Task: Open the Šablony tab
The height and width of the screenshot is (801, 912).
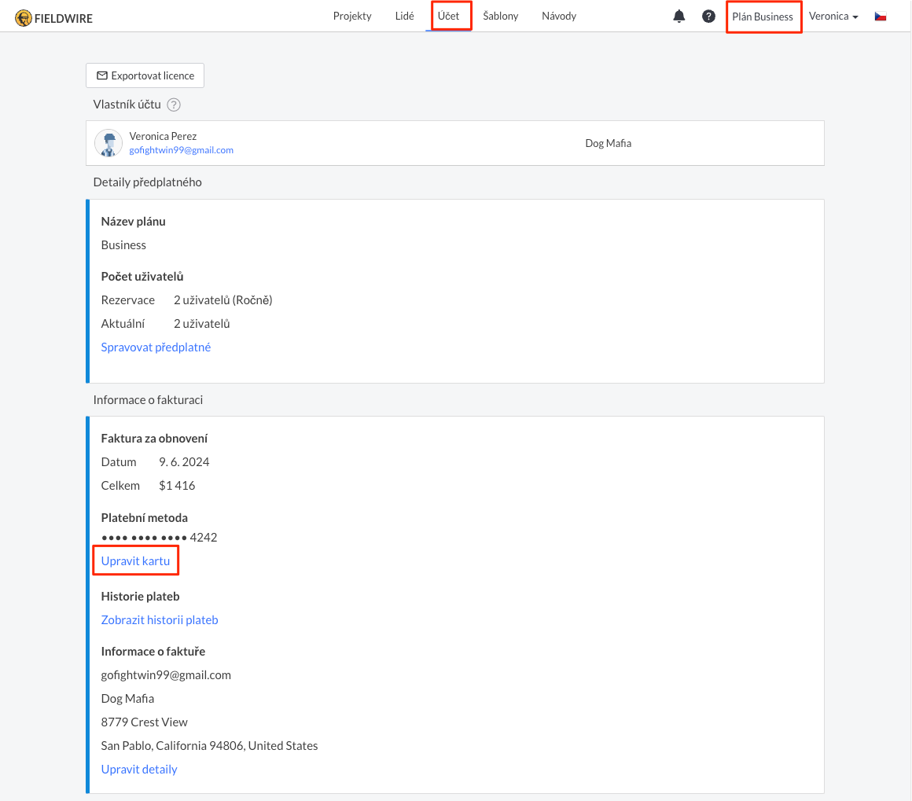Action: (500, 17)
